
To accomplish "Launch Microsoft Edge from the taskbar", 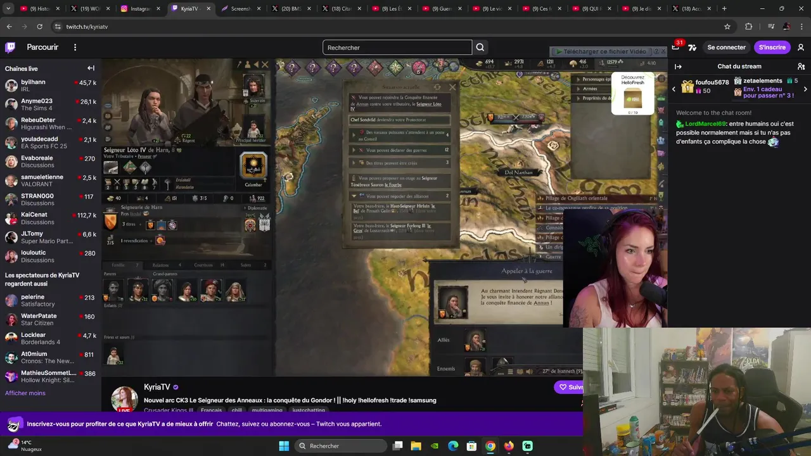I will click(453, 446).
